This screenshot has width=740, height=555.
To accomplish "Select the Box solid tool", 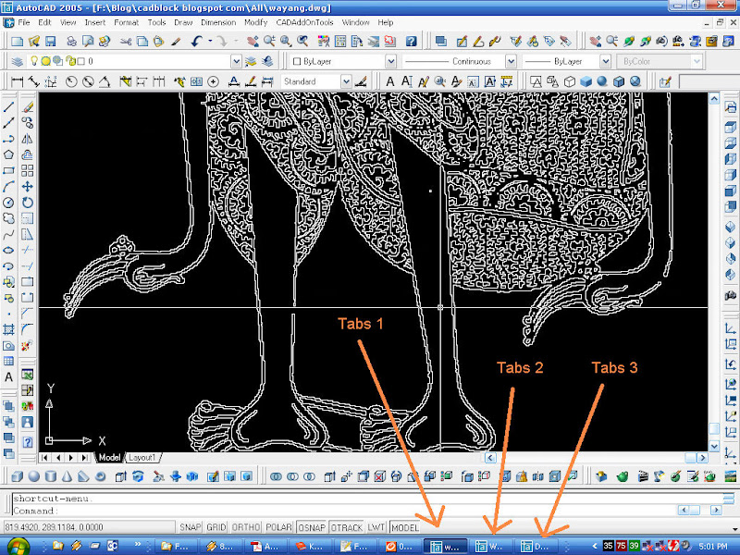I will tap(17, 476).
